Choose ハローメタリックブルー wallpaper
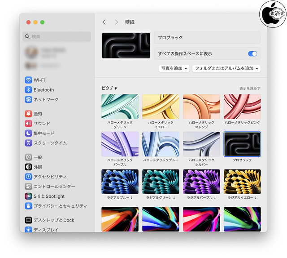Image resolution: width=287 pixels, height=258 pixels. point(161,144)
